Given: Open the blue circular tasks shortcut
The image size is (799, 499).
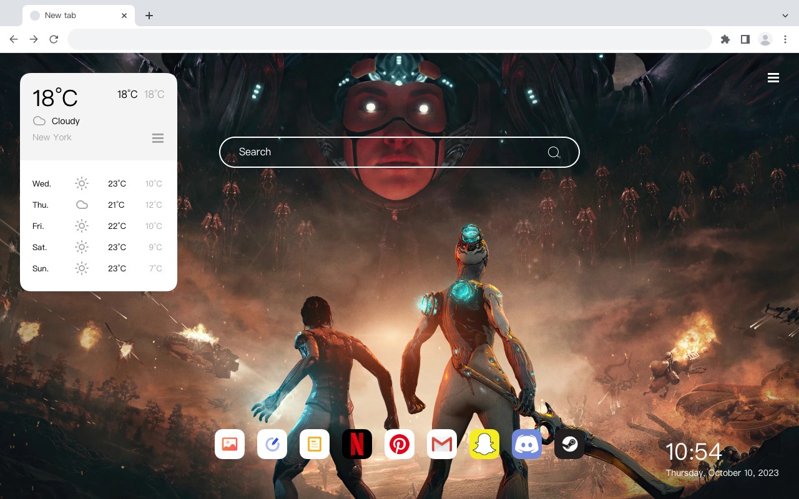Looking at the screenshot, I should (272, 444).
